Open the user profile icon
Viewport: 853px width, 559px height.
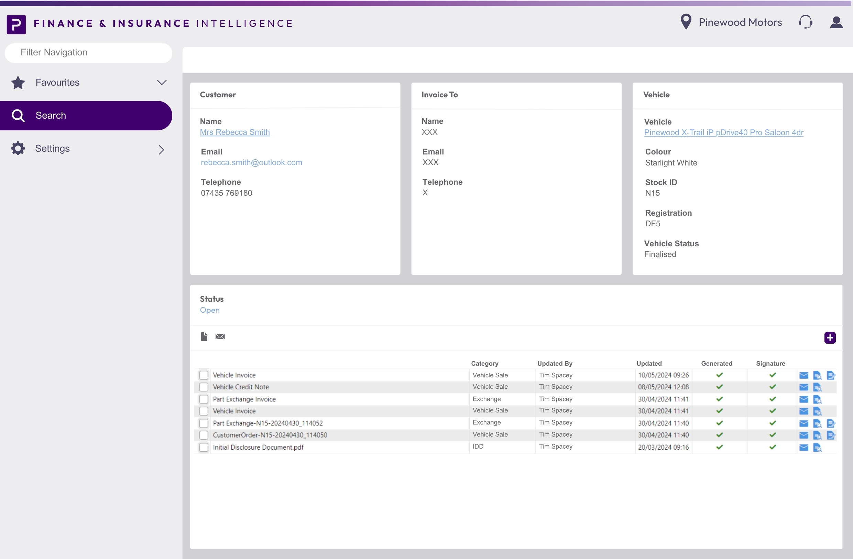[836, 22]
